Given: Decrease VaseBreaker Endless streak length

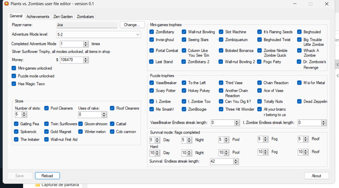Looking at the screenshot, I should point(237,124).
